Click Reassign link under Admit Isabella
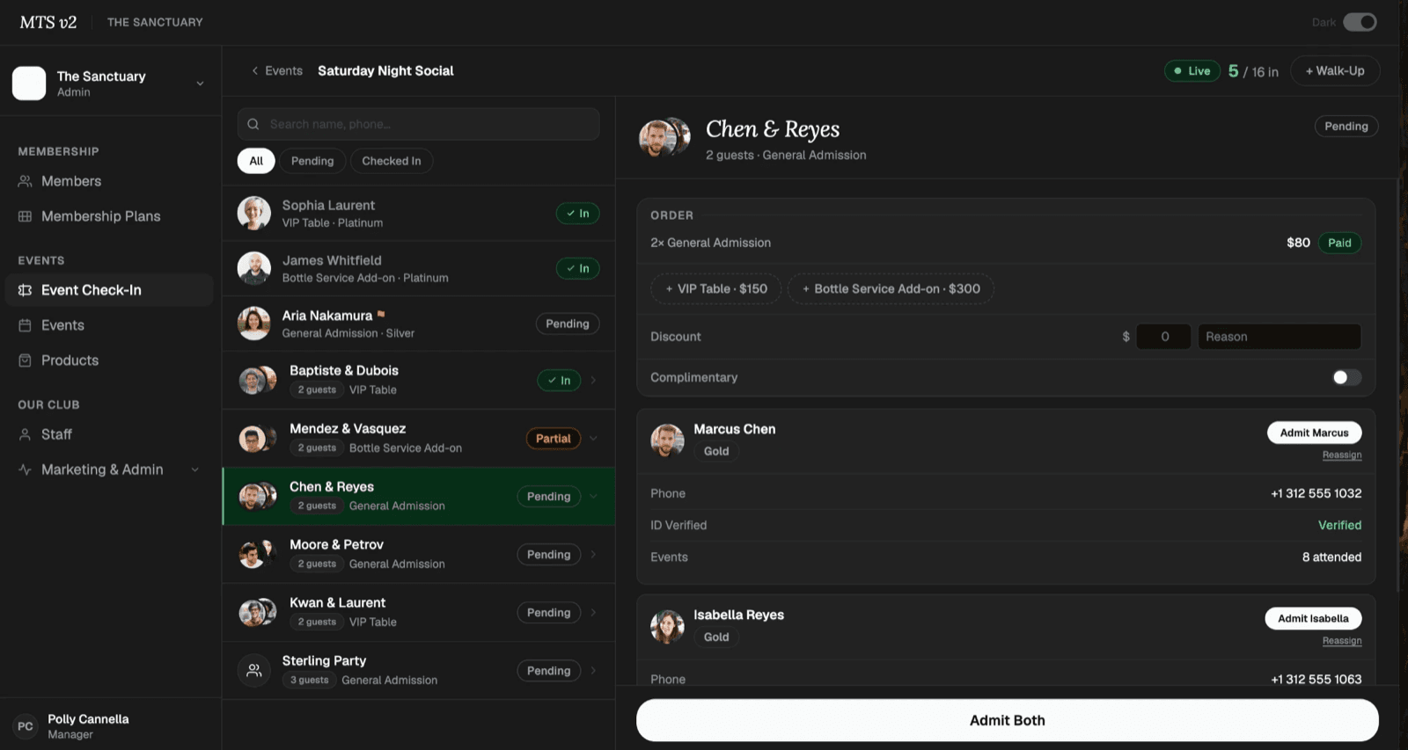Viewport: 1408px width, 750px height. point(1342,640)
